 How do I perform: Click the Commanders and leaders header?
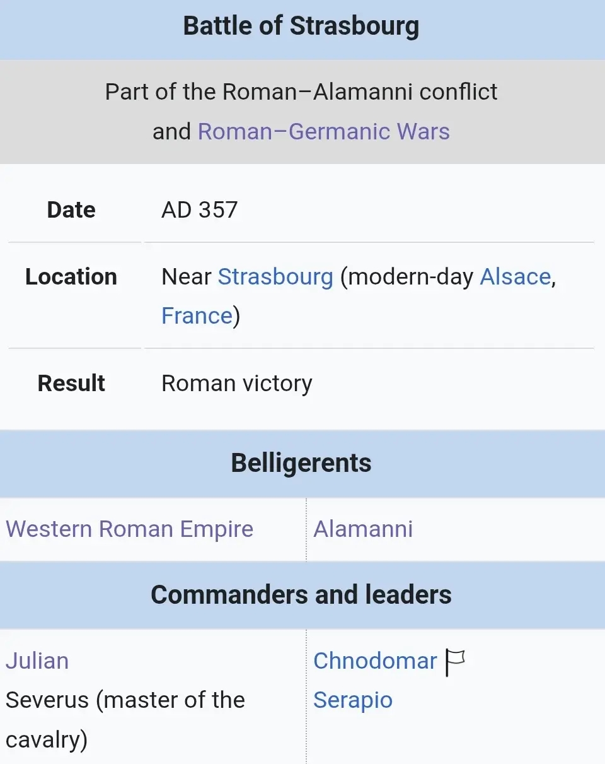coord(301,595)
